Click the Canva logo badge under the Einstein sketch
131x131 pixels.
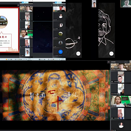point(111,53)
